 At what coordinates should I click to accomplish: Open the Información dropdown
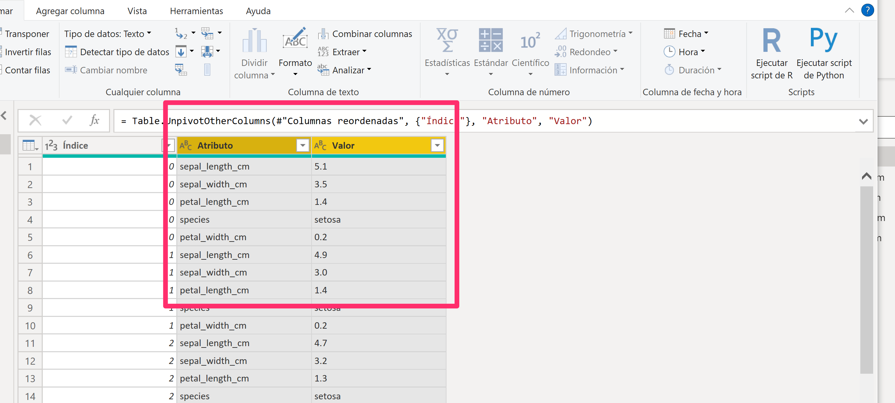tap(597, 70)
